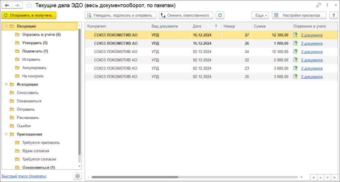Viewport: 340px width, 182px height.
Task: Select Отразить в учете (6) folder
Action: [x=41, y=34]
